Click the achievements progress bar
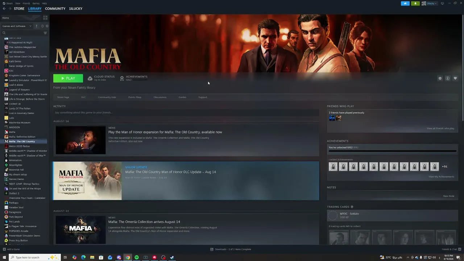The height and width of the screenshot is (261, 464). pos(392,152)
